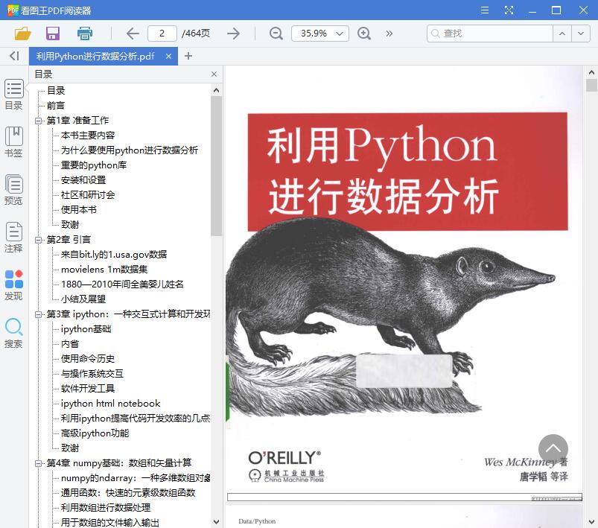Go to the previous page
The image size is (598, 528).
point(132,34)
